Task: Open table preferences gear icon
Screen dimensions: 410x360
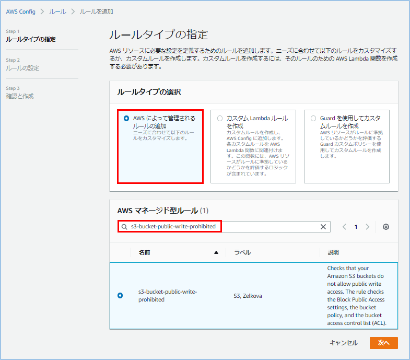Action: point(386,227)
